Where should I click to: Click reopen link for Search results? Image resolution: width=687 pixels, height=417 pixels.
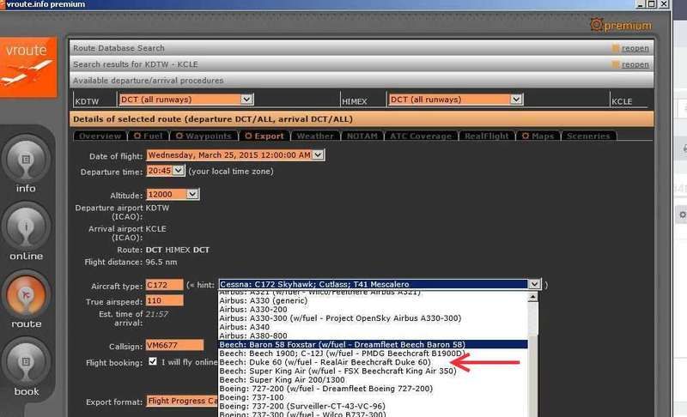[x=635, y=64]
